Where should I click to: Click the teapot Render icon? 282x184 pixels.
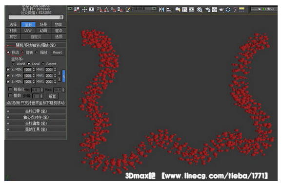[x=221, y=10]
